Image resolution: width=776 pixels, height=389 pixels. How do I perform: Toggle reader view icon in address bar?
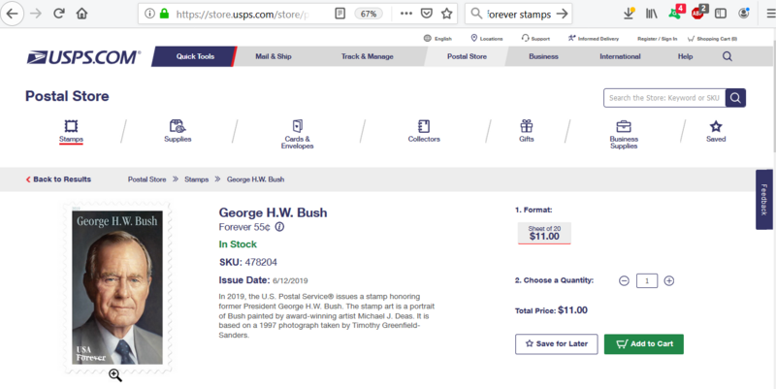click(x=340, y=14)
